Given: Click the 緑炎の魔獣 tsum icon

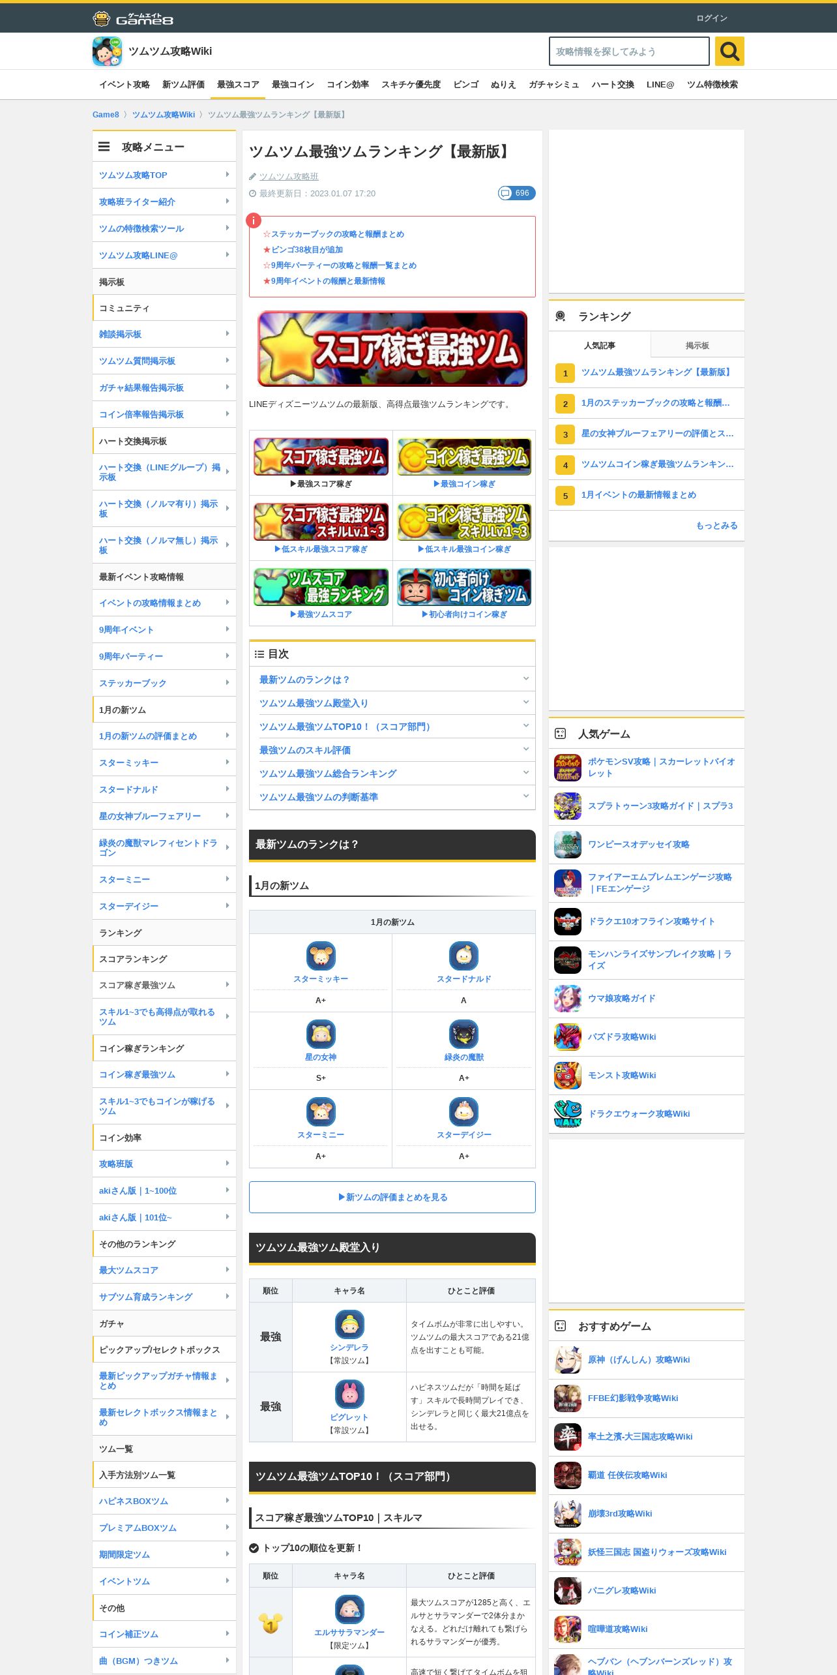Looking at the screenshot, I should (x=463, y=1034).
